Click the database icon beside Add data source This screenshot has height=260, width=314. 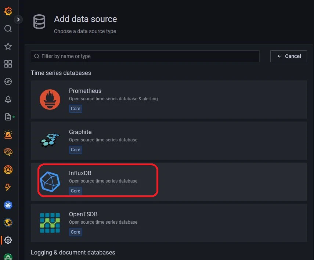(x=39, y=22)
